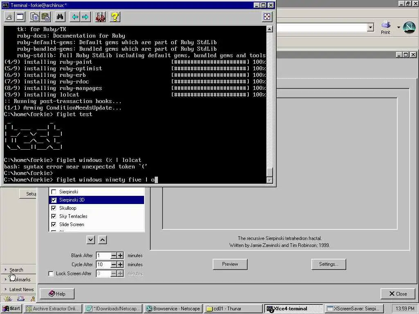
Task: Click the Print icon in Netscape toolbar
Action: [385, 27]
